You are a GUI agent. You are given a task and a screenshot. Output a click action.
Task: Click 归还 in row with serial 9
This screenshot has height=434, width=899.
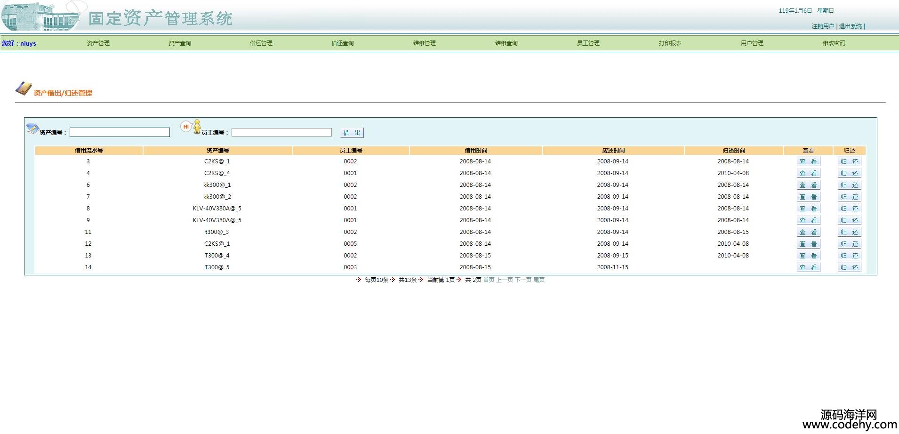(x=849, y=220)
